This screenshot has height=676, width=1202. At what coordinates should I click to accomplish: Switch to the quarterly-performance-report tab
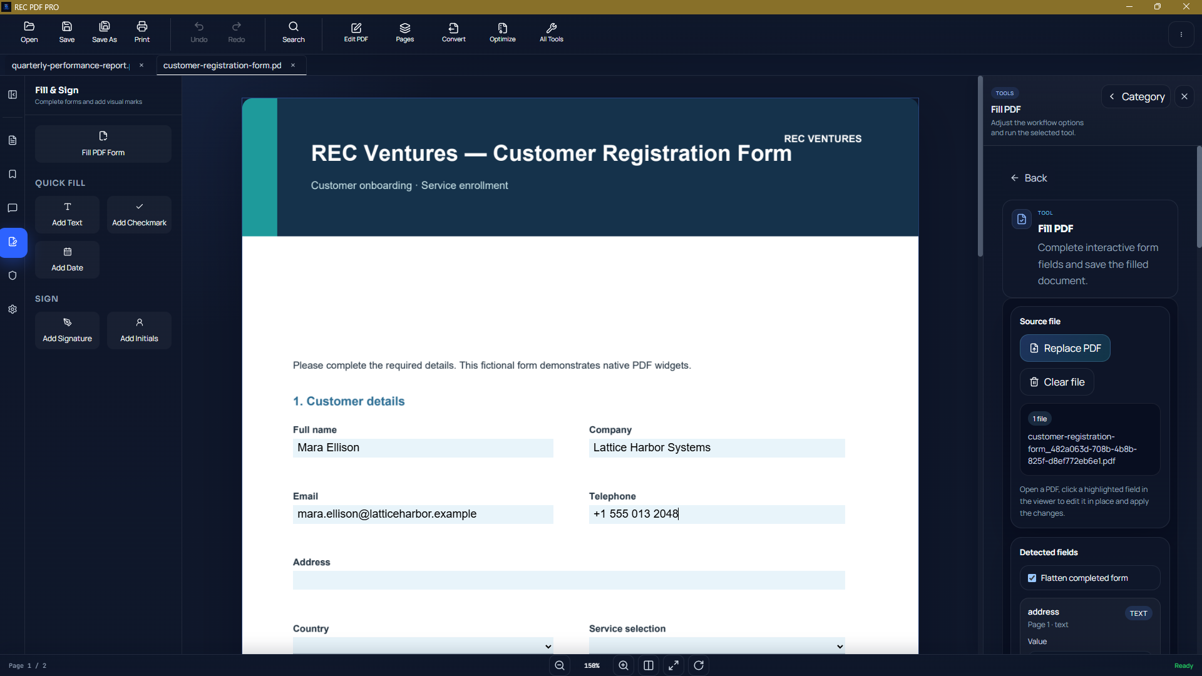pos(70,65)
